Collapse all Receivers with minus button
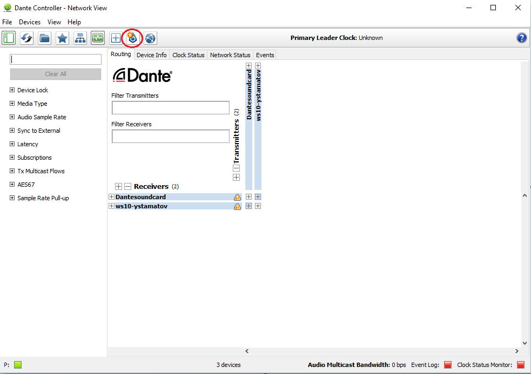Viewport: 531px width, 374px height. 127,187
